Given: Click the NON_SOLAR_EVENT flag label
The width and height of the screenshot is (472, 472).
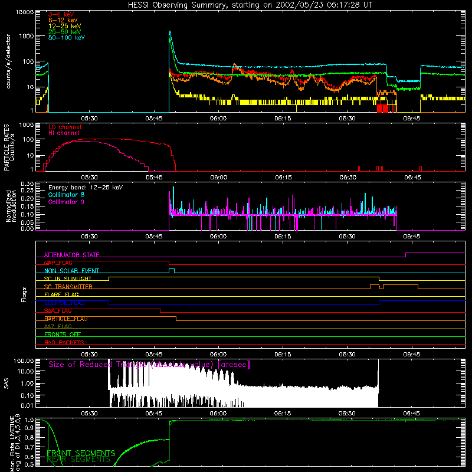Looking at the screenshot, I should coord(71,271).
